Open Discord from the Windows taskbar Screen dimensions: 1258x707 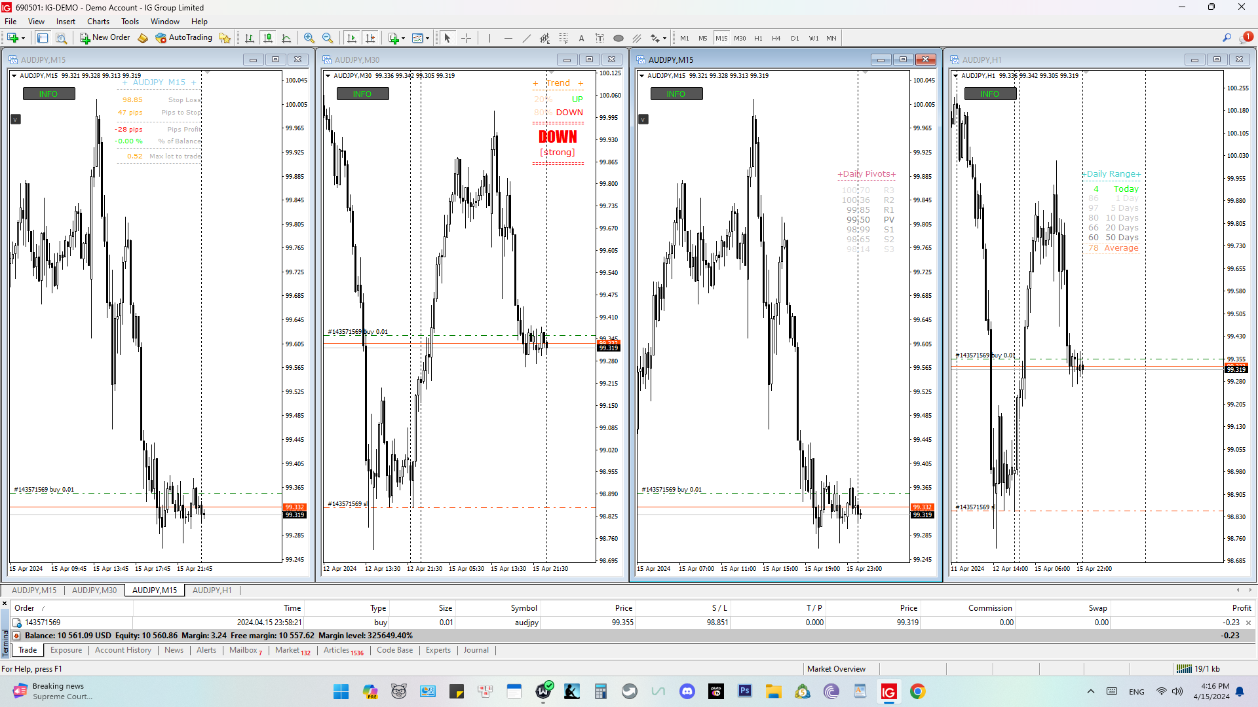tap(687, 691)
